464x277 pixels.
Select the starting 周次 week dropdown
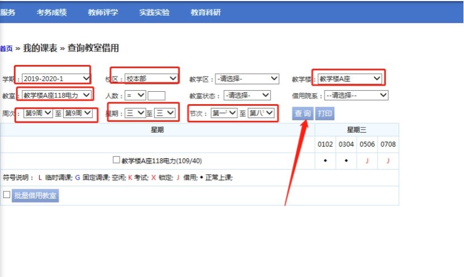coord(38,113)
